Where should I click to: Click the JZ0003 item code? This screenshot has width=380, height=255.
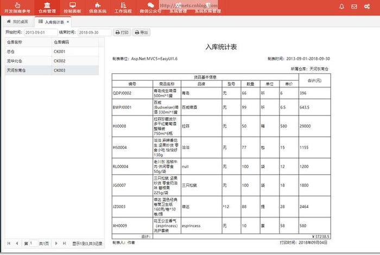(119, 207)
